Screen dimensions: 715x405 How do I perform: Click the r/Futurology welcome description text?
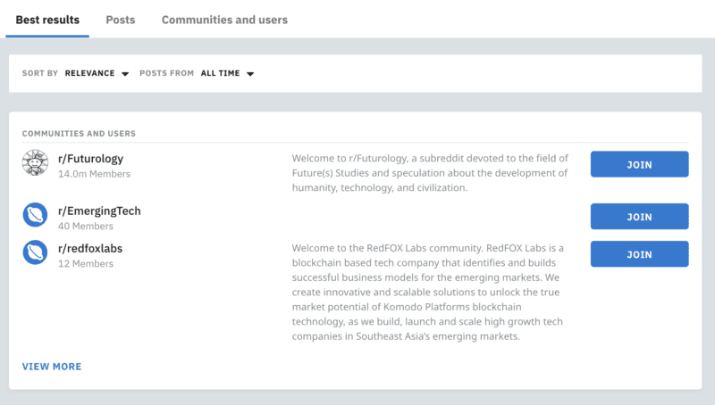click(x=430, y=173)
